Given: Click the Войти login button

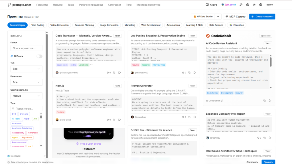Looking at the screenshot, I should coord(270,5).
